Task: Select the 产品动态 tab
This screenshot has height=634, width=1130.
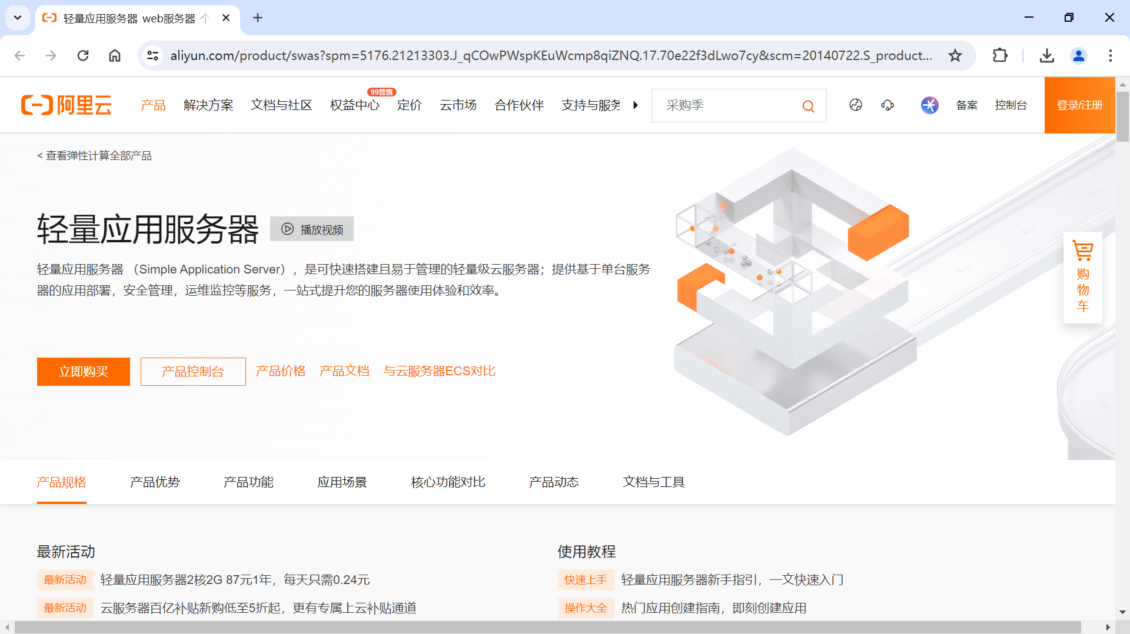Action: pyautogui.click(x=554, y=482)
